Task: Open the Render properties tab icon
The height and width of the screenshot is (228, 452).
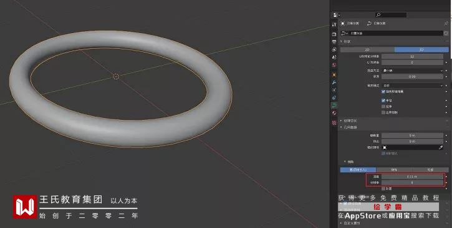Action: tap(334, 34)
